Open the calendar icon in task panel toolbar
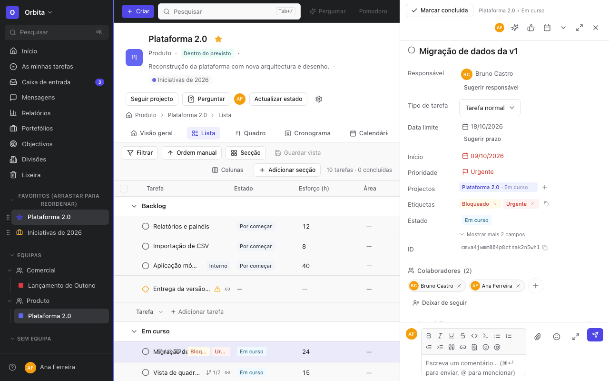The width and height of the screenshot is (609, 381). (547, 28)
